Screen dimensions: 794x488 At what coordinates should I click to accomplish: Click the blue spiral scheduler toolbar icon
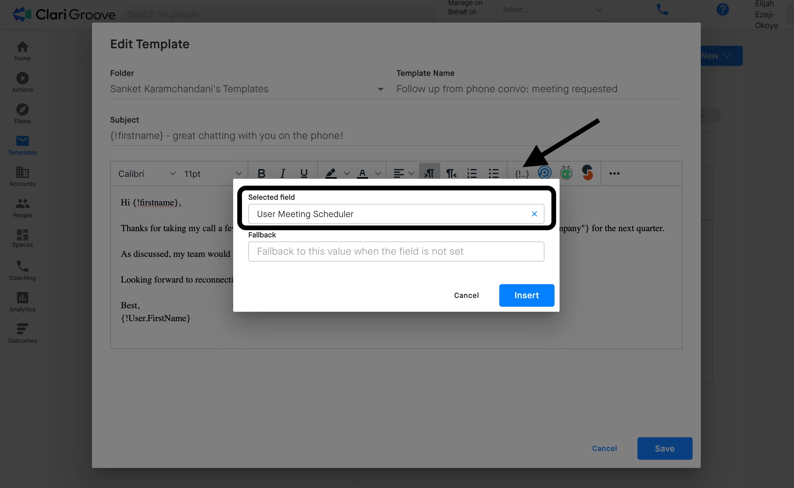[x=545, y=173]
